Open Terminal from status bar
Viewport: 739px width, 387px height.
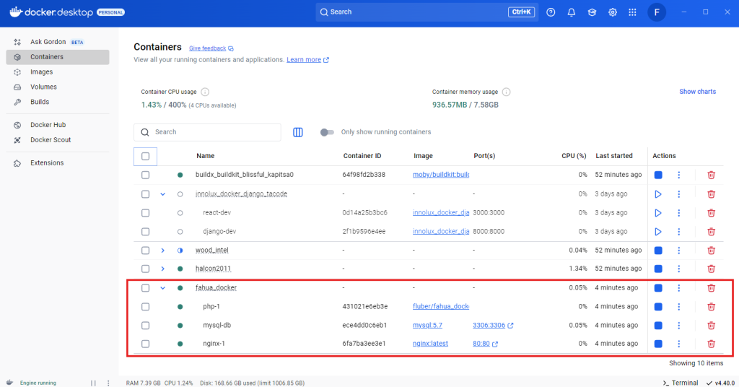pos(680,383)
